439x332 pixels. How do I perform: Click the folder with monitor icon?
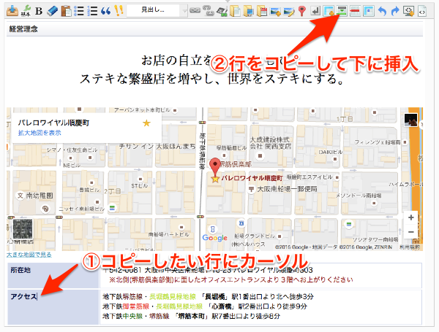click(x=248, y=11)
